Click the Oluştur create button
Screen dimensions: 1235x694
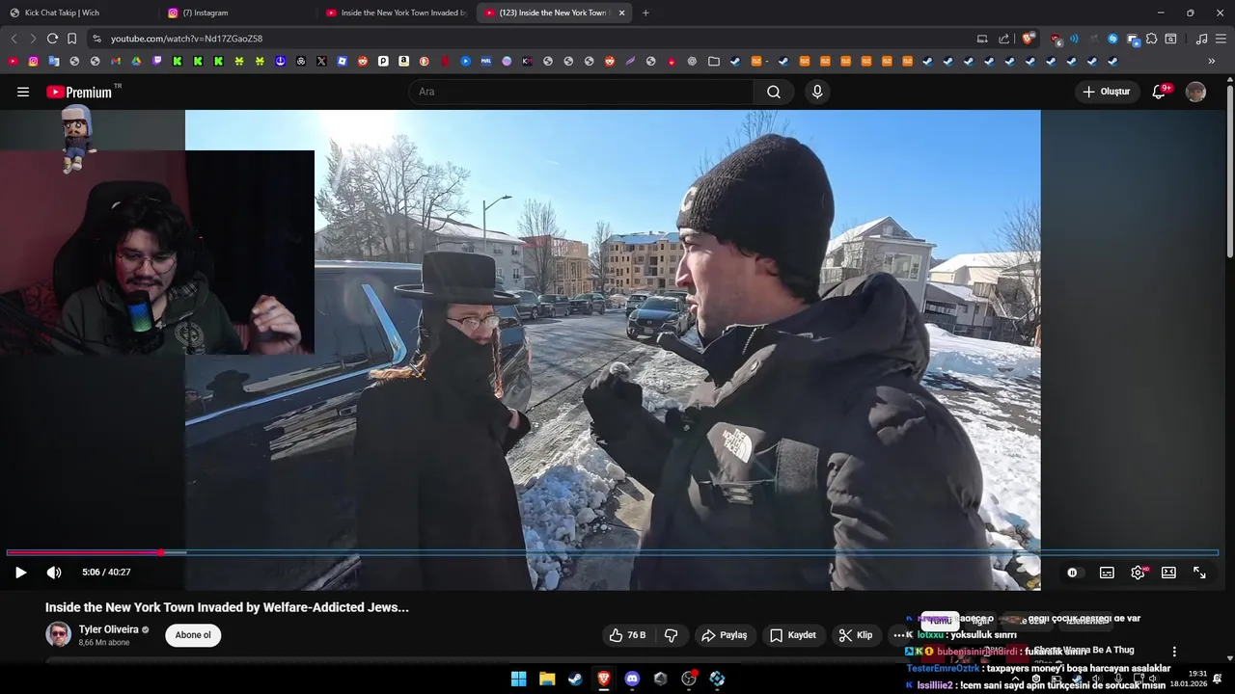click(1106, 92)
